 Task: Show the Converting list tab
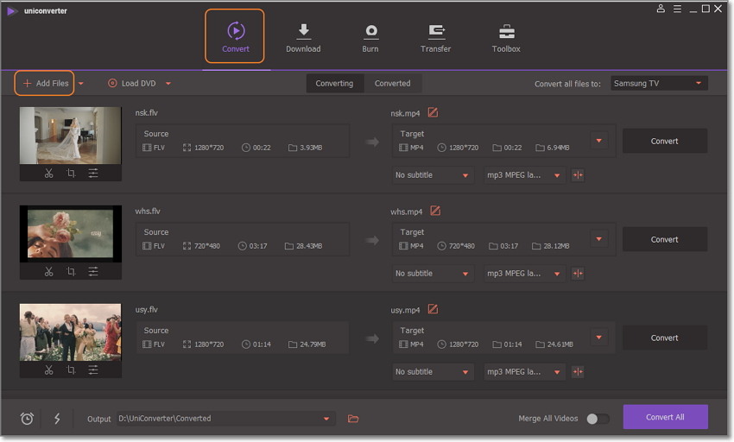pyautogui.click(x=334, y=84)
